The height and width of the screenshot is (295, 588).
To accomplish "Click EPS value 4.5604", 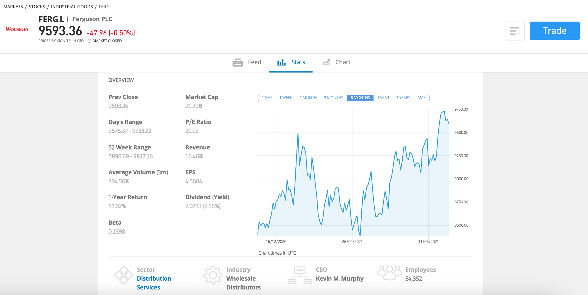I will click(x=194, y=181).
